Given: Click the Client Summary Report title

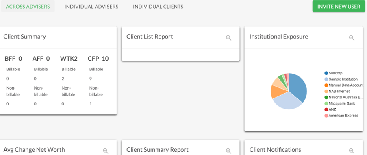Looking at the screenshot, I should (157, 150).
